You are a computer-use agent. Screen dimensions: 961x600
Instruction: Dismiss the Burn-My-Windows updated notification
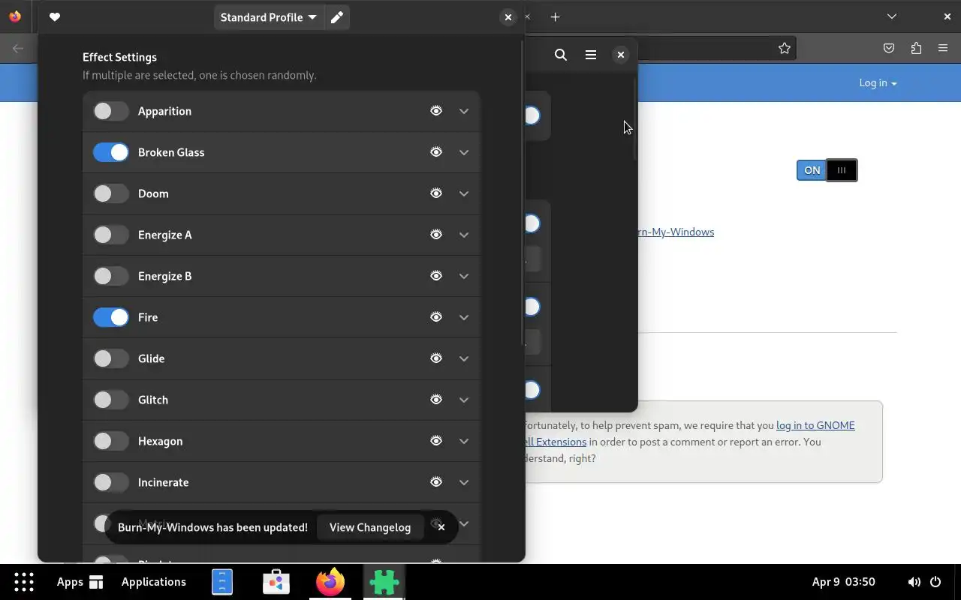point(441,527)
